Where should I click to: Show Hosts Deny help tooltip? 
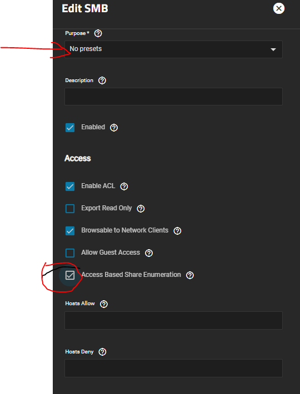[102, 352]
